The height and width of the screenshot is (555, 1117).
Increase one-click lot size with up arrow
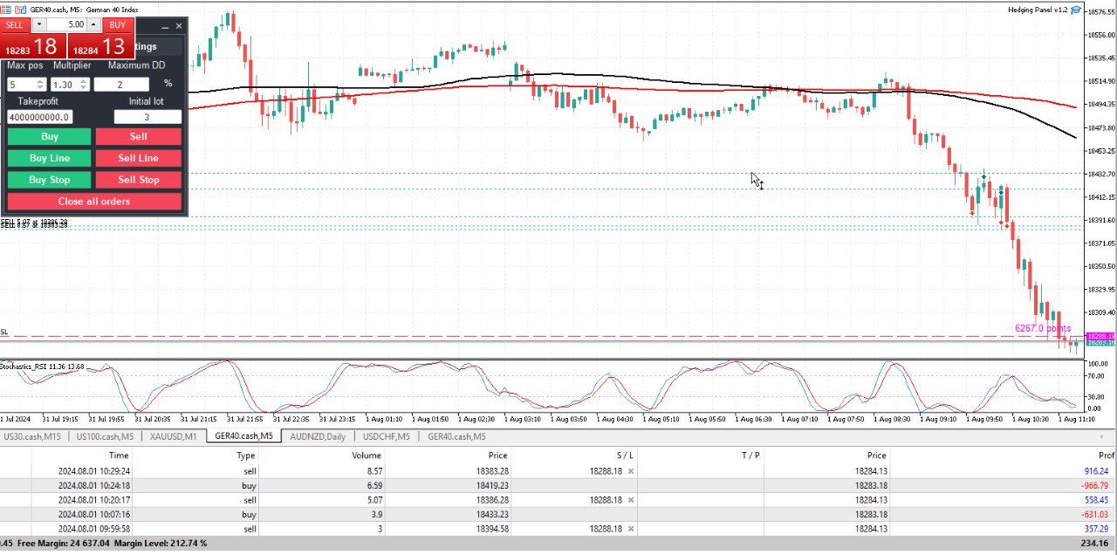pos(93,24)
